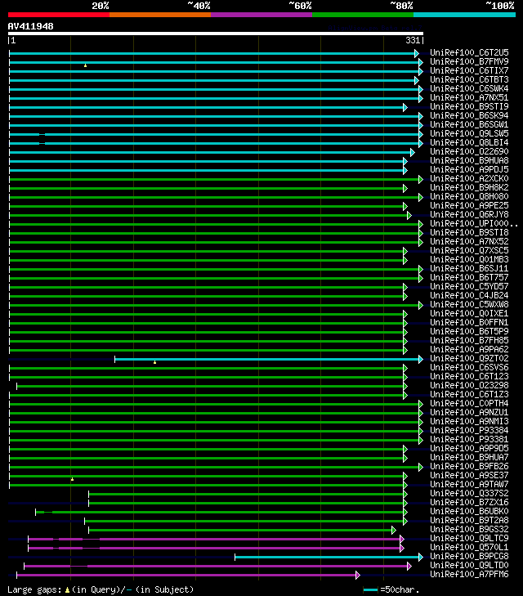Click the UniRef100_B9PCG8 hit name

click(469, 556)
